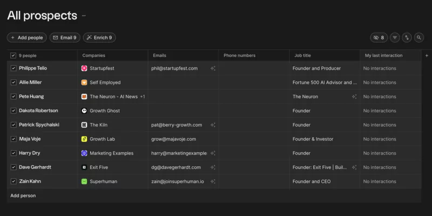
Task: Select the Founder and Producer job title
Action: tap(316, 69)
